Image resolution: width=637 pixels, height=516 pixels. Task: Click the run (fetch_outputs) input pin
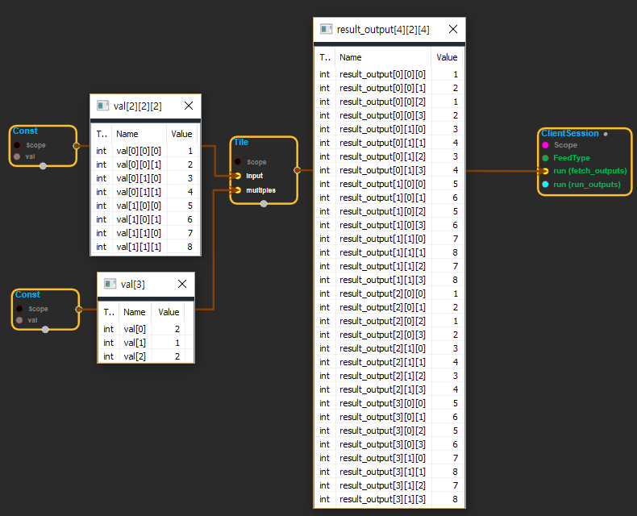(545, 171)
